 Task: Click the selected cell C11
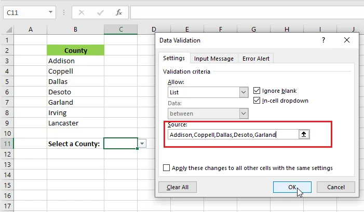[x=120, y=144]
